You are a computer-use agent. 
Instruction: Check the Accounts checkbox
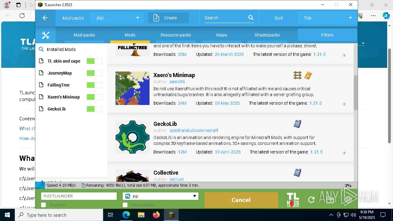point(43,205)
